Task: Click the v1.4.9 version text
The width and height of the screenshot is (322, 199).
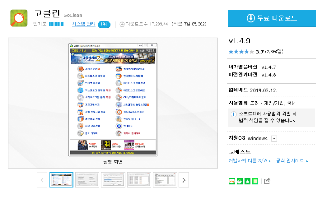Action: coord(239,41)
